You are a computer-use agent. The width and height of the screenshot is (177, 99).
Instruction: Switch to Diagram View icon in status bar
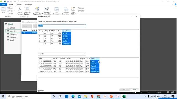point(173,92)
